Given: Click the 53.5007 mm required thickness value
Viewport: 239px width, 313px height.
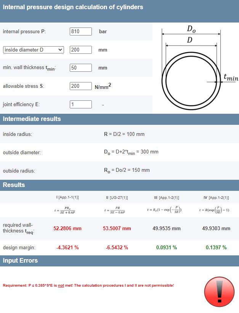Looking at the screenshot, I should (117, 228).
